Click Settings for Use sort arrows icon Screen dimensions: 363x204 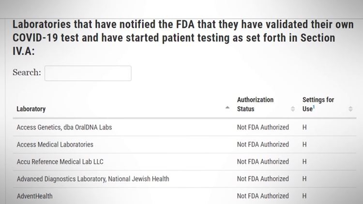[350, 109]
